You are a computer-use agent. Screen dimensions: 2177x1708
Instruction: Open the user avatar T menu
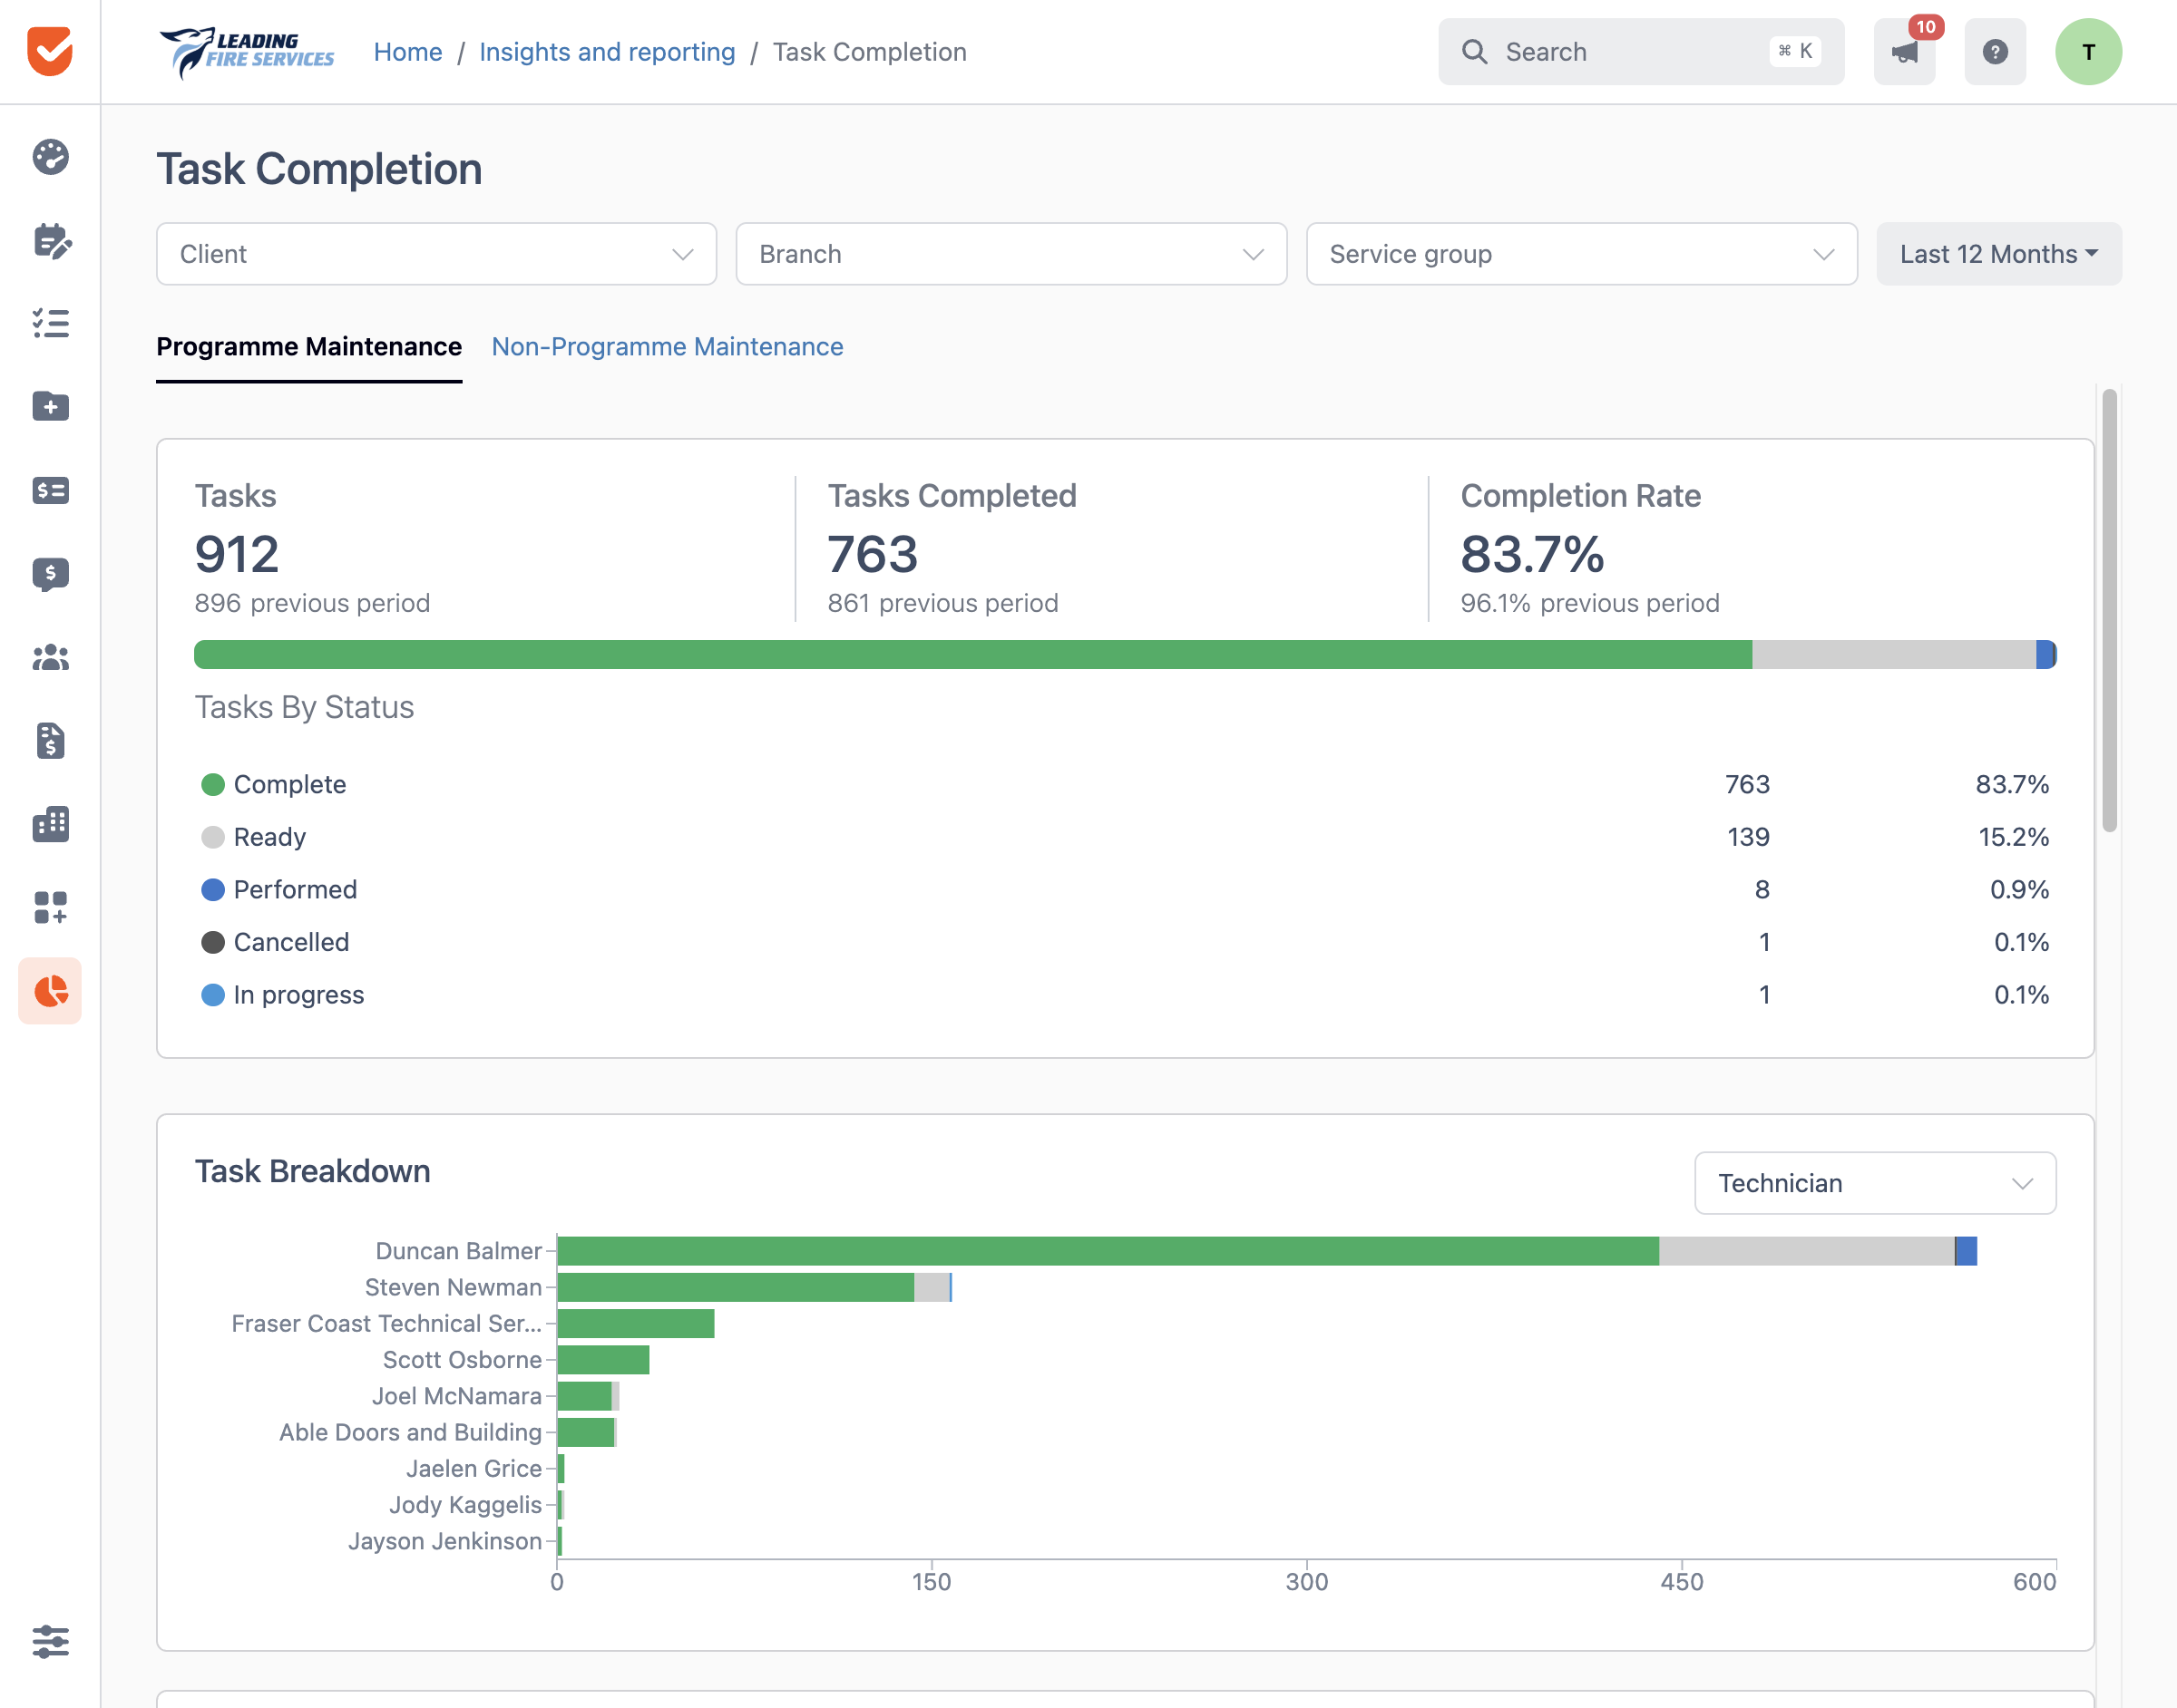[2088, 52]
